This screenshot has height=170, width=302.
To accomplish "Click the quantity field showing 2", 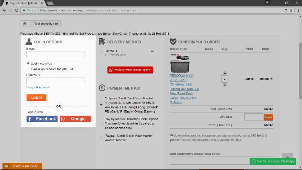I will (225, 79).
